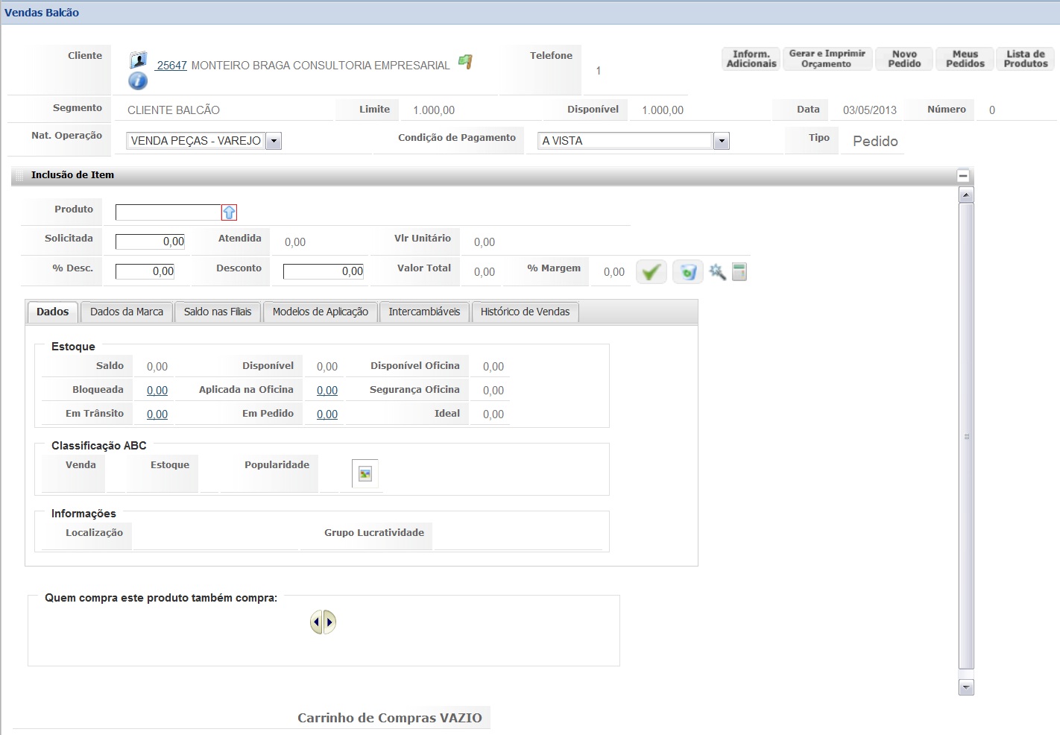Click Gerar e Imprimir Orçamento button
Image resolution: width=1060 pixels, height=735 pixels.
(827, 59)
